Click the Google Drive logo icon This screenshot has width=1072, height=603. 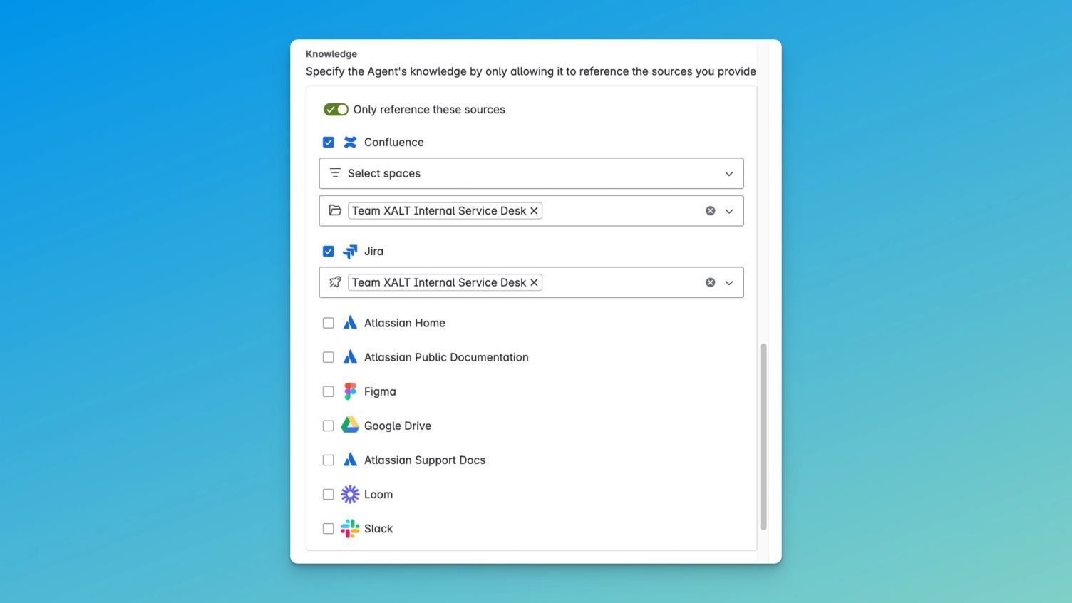tap(350, 426)
